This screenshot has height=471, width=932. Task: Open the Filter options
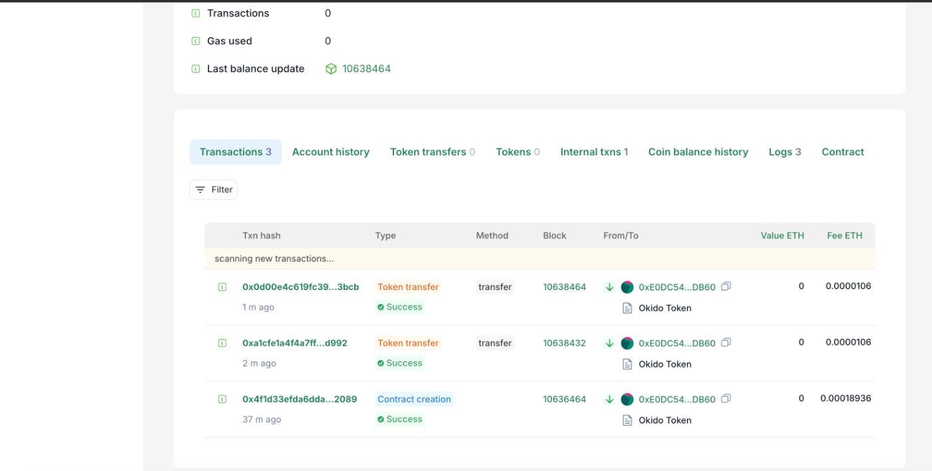click(x=214, y=190)
